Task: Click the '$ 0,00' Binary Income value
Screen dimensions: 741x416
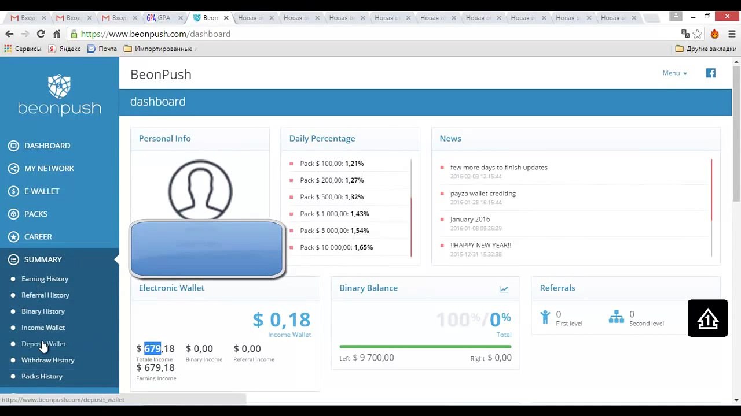Action: pos(199,349)
